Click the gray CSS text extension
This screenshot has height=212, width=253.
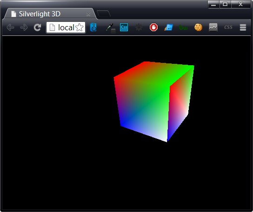(x=228, y=27)
